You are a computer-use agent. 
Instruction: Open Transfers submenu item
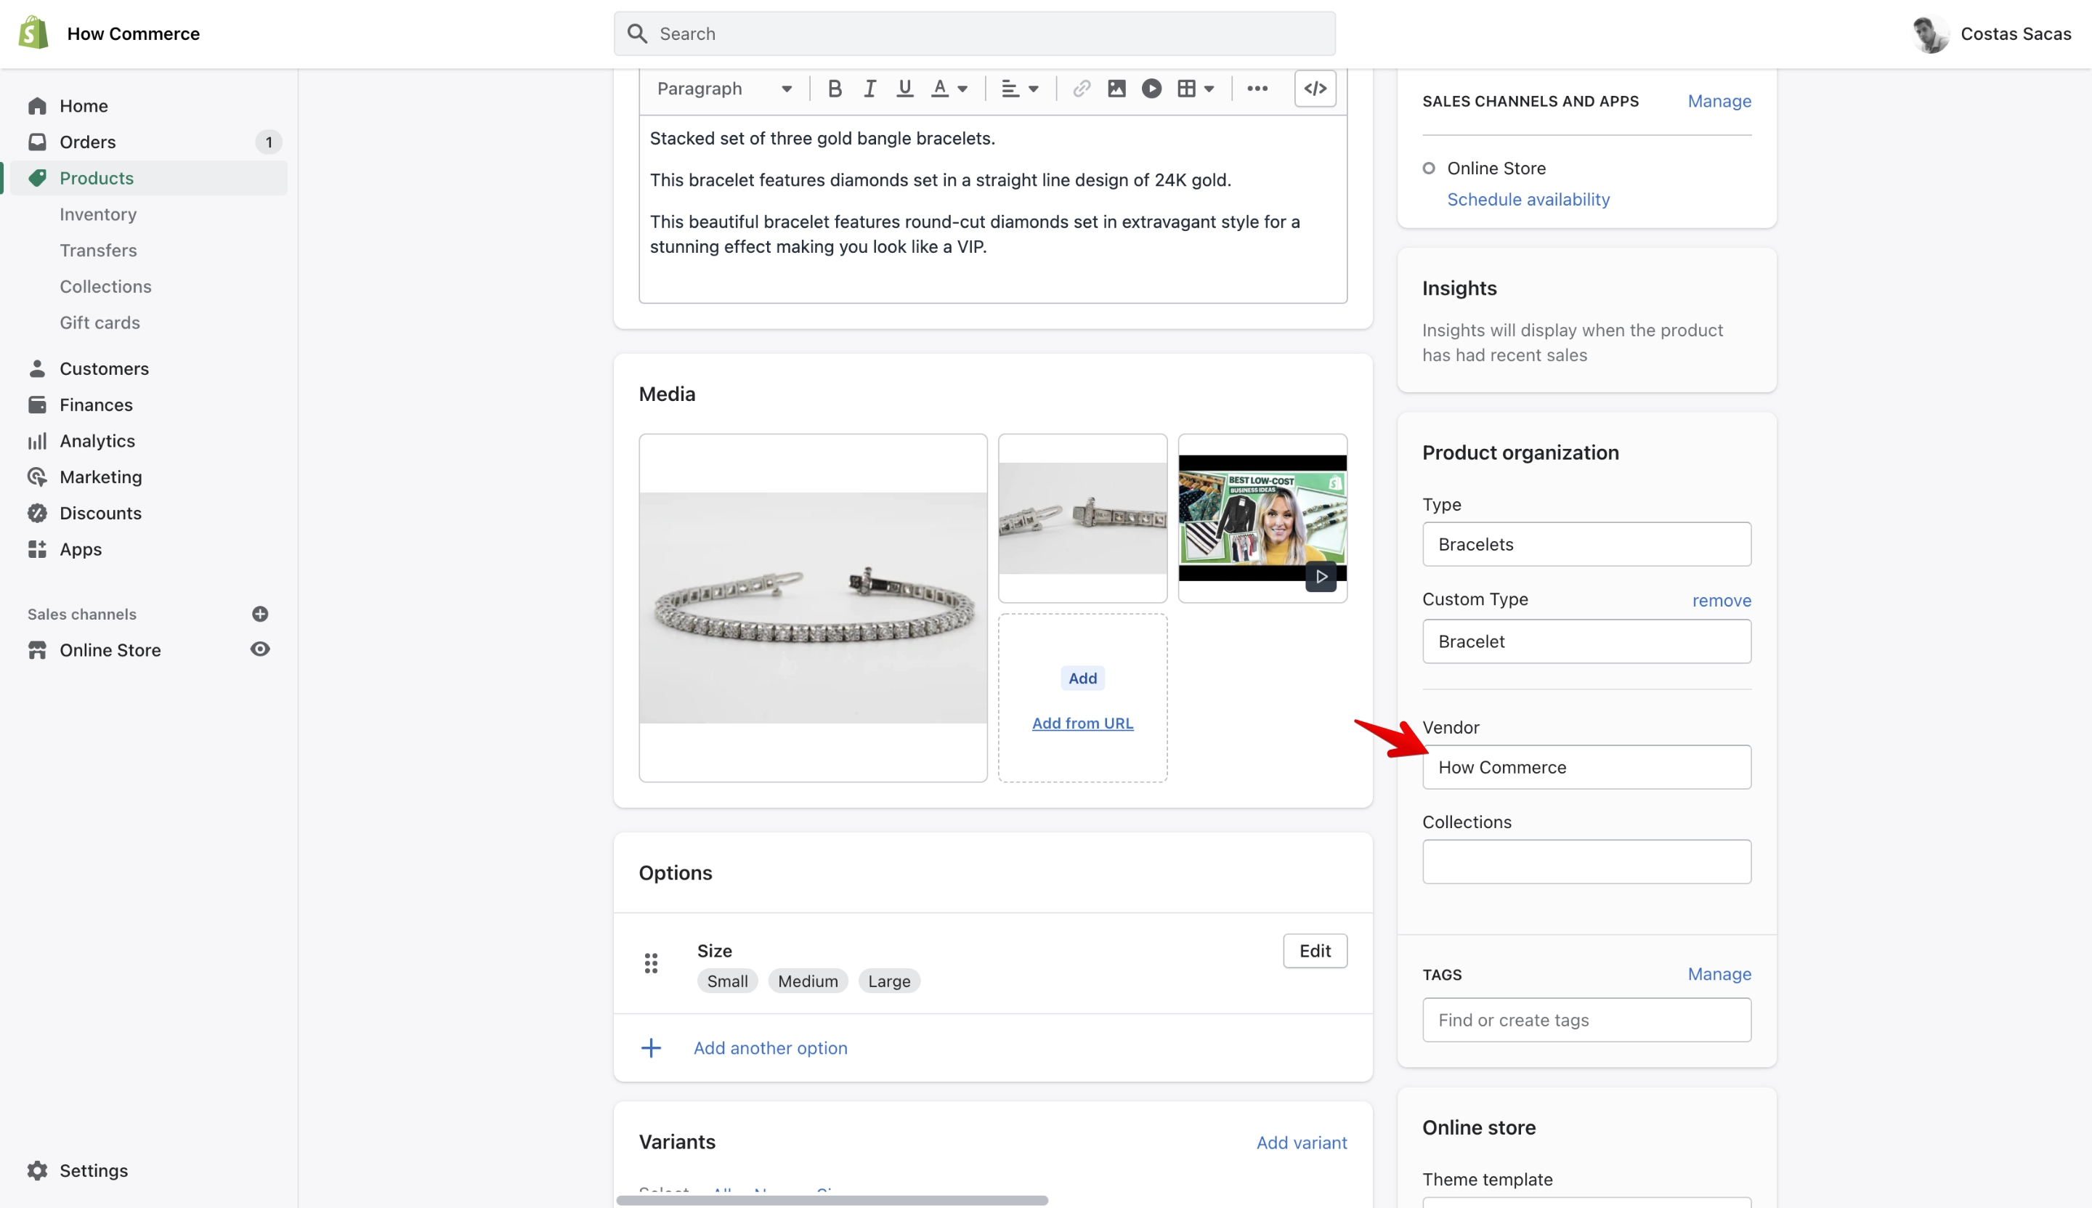[98, 251]
